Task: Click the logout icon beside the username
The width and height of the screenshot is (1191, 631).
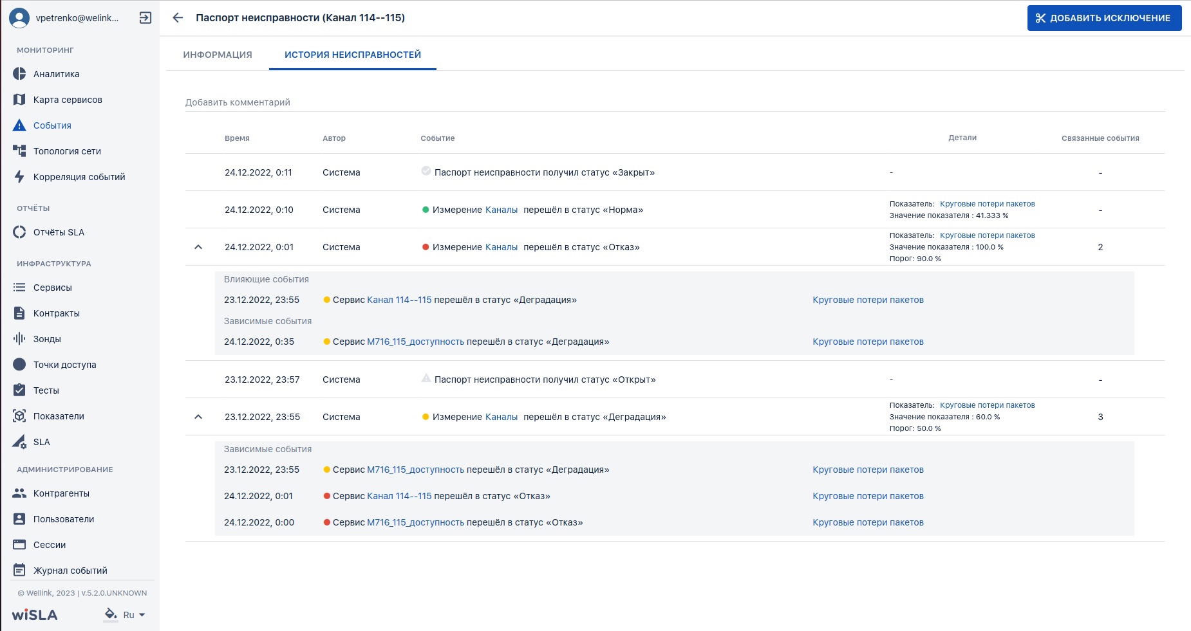Action: (145, 18)
